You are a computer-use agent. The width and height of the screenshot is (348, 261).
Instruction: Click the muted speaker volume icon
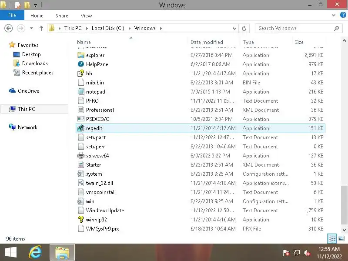[x=307, y=253]
